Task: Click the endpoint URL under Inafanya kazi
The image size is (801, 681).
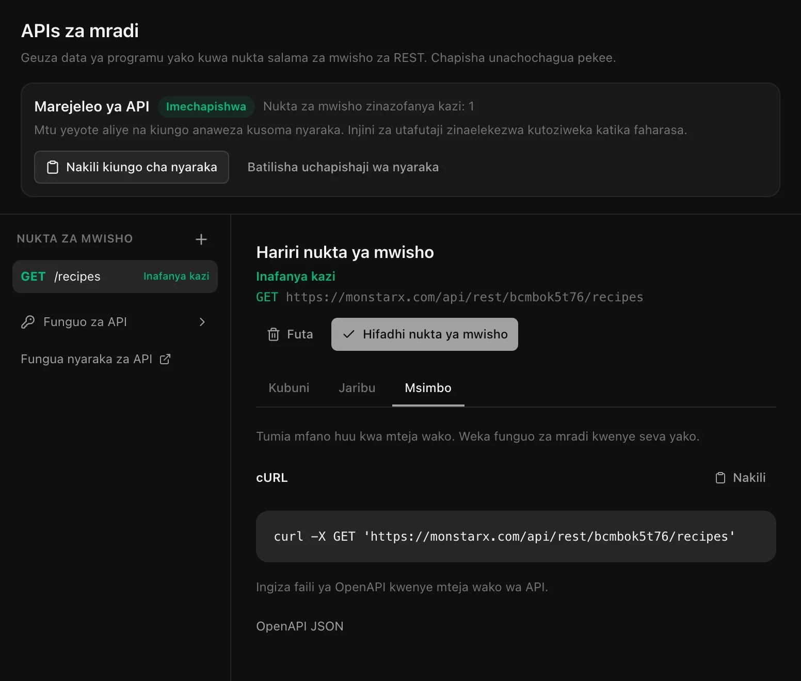Action: click(464, 297)
